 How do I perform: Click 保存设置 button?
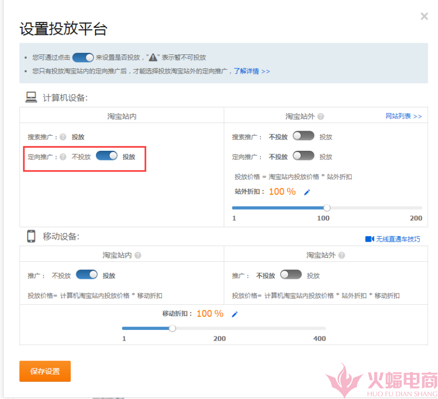(45, 371)
